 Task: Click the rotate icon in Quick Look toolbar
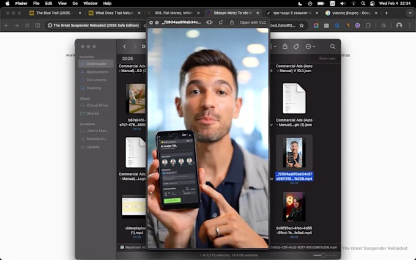221,23
